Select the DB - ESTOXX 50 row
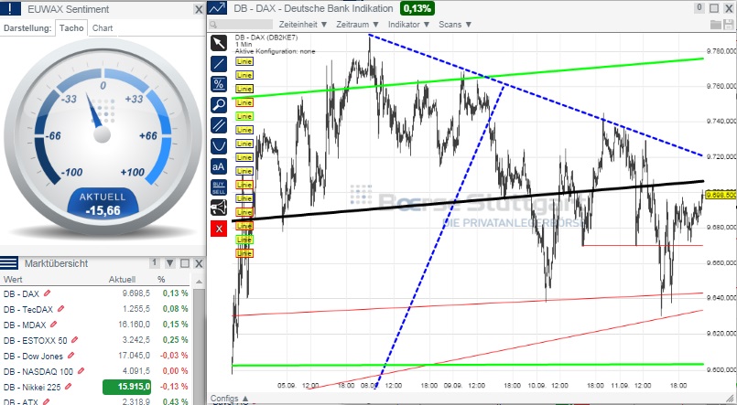 [x=95, y=340]
